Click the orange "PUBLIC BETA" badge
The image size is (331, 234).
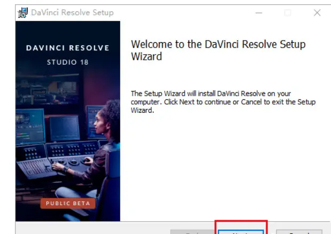point(68,203)
